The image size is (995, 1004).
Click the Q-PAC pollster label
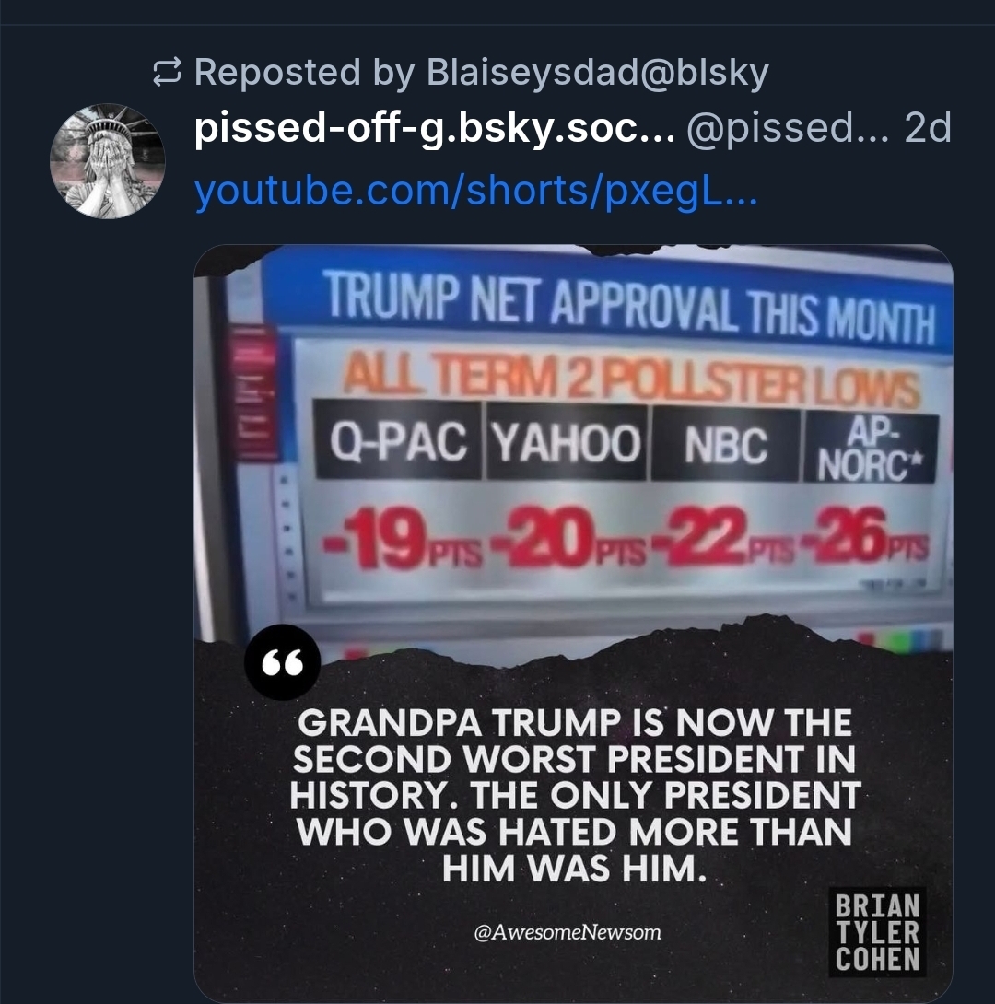(x=398, y=441)
